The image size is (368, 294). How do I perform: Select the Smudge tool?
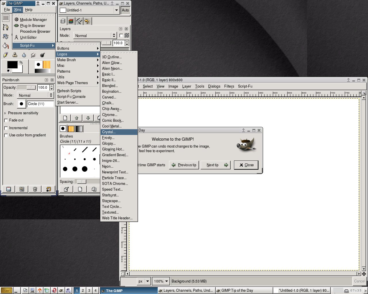(x=33, y=55)
